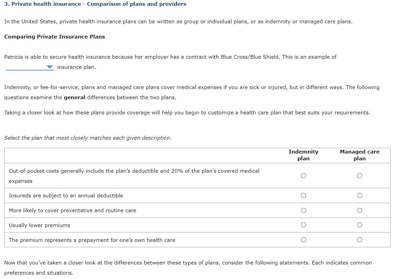397x279 pixels.
Task: Click the italicized select-the-plan instruction text
Action: (x=88, y=138)
